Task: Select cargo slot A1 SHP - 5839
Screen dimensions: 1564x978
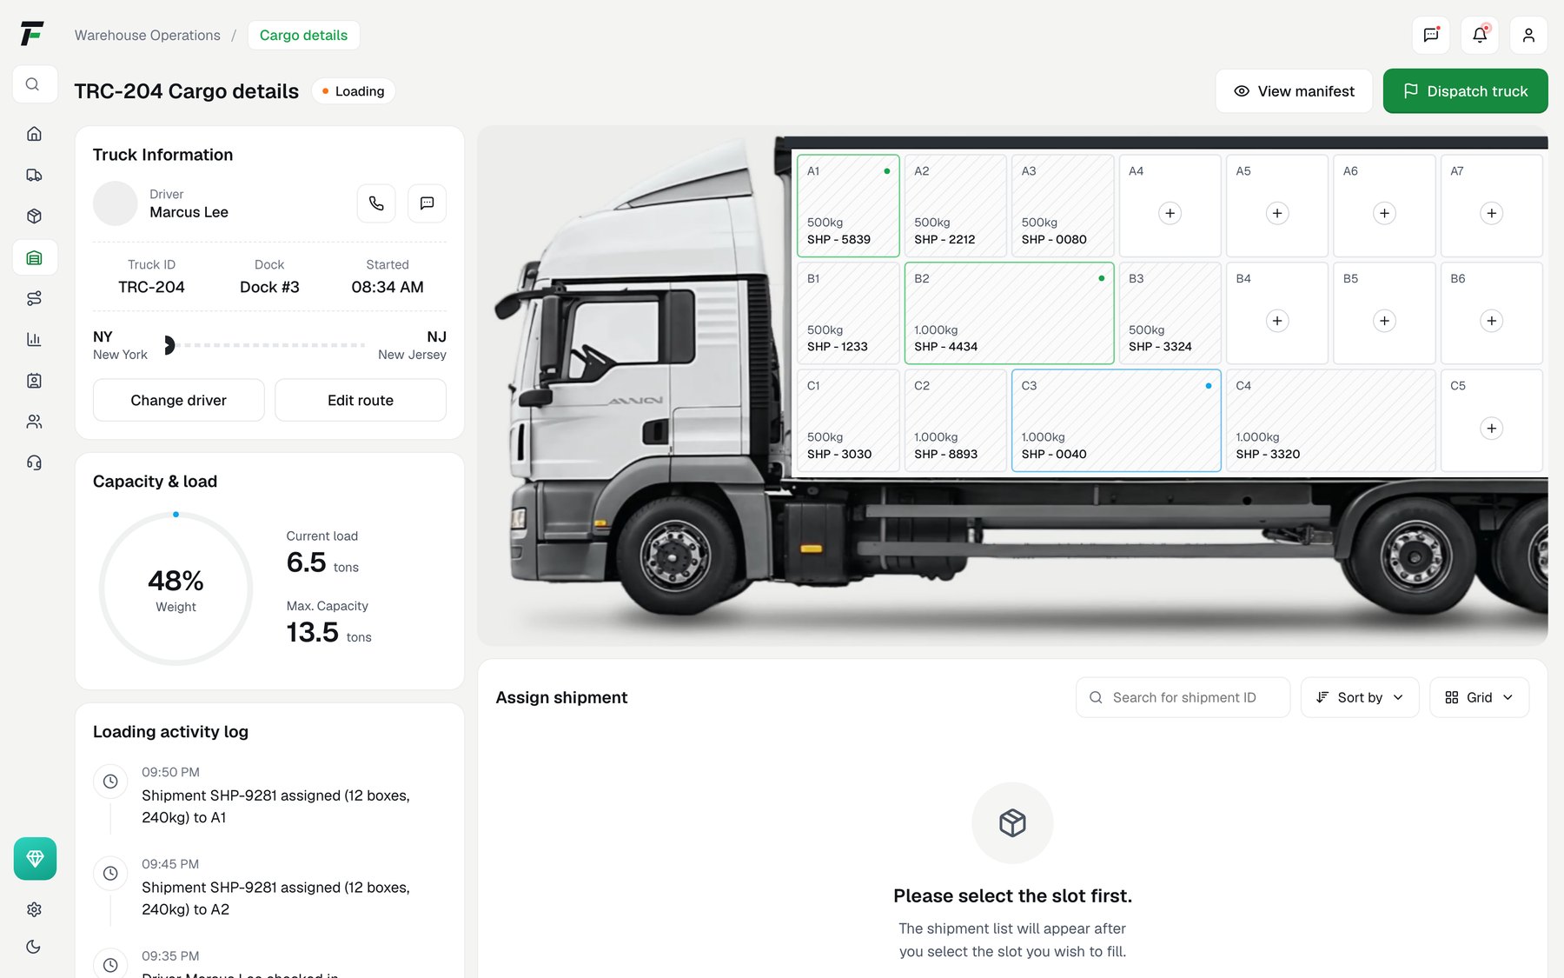Action: (848, 206)
